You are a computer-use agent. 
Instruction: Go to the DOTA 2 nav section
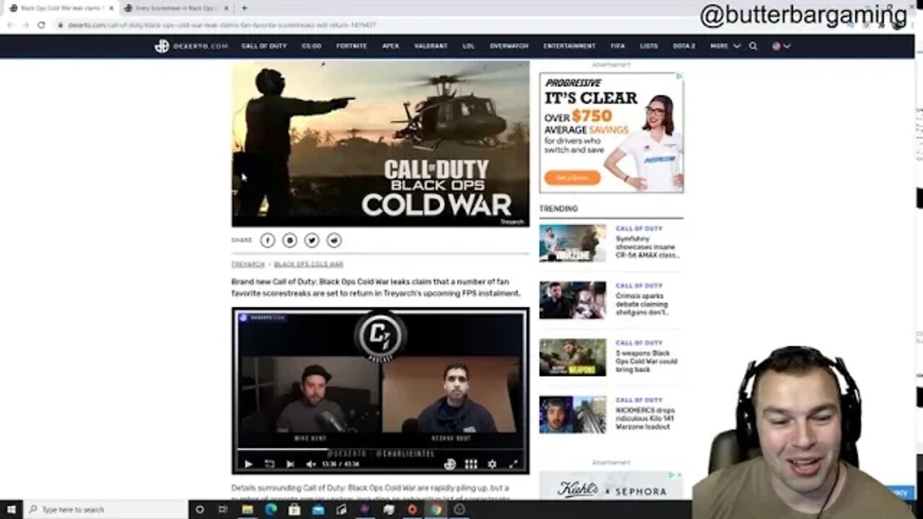684,46
